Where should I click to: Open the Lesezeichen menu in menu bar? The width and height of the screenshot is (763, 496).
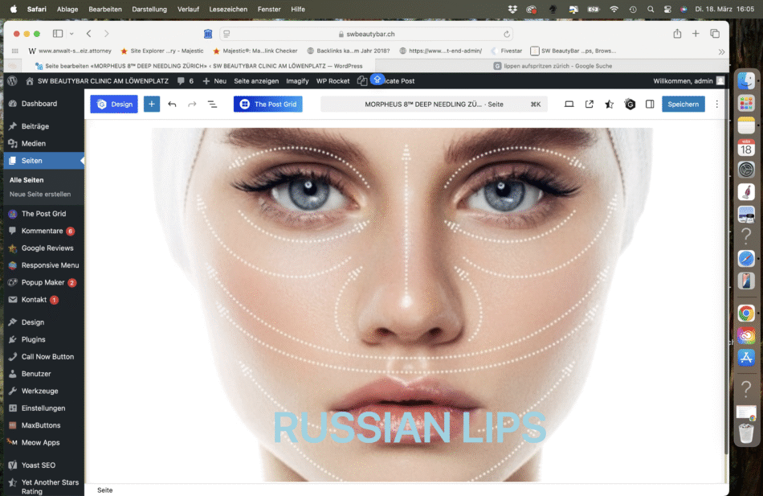(228, 9)
